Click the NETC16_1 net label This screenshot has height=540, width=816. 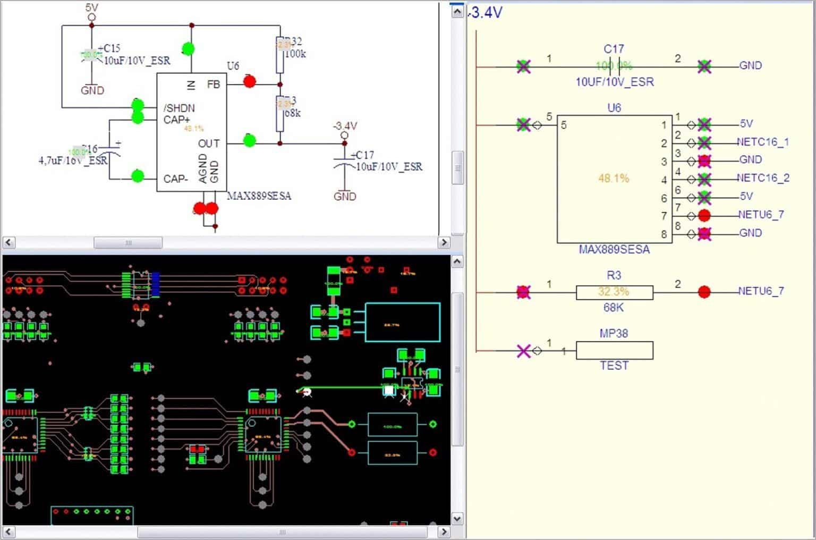point(762,142)
